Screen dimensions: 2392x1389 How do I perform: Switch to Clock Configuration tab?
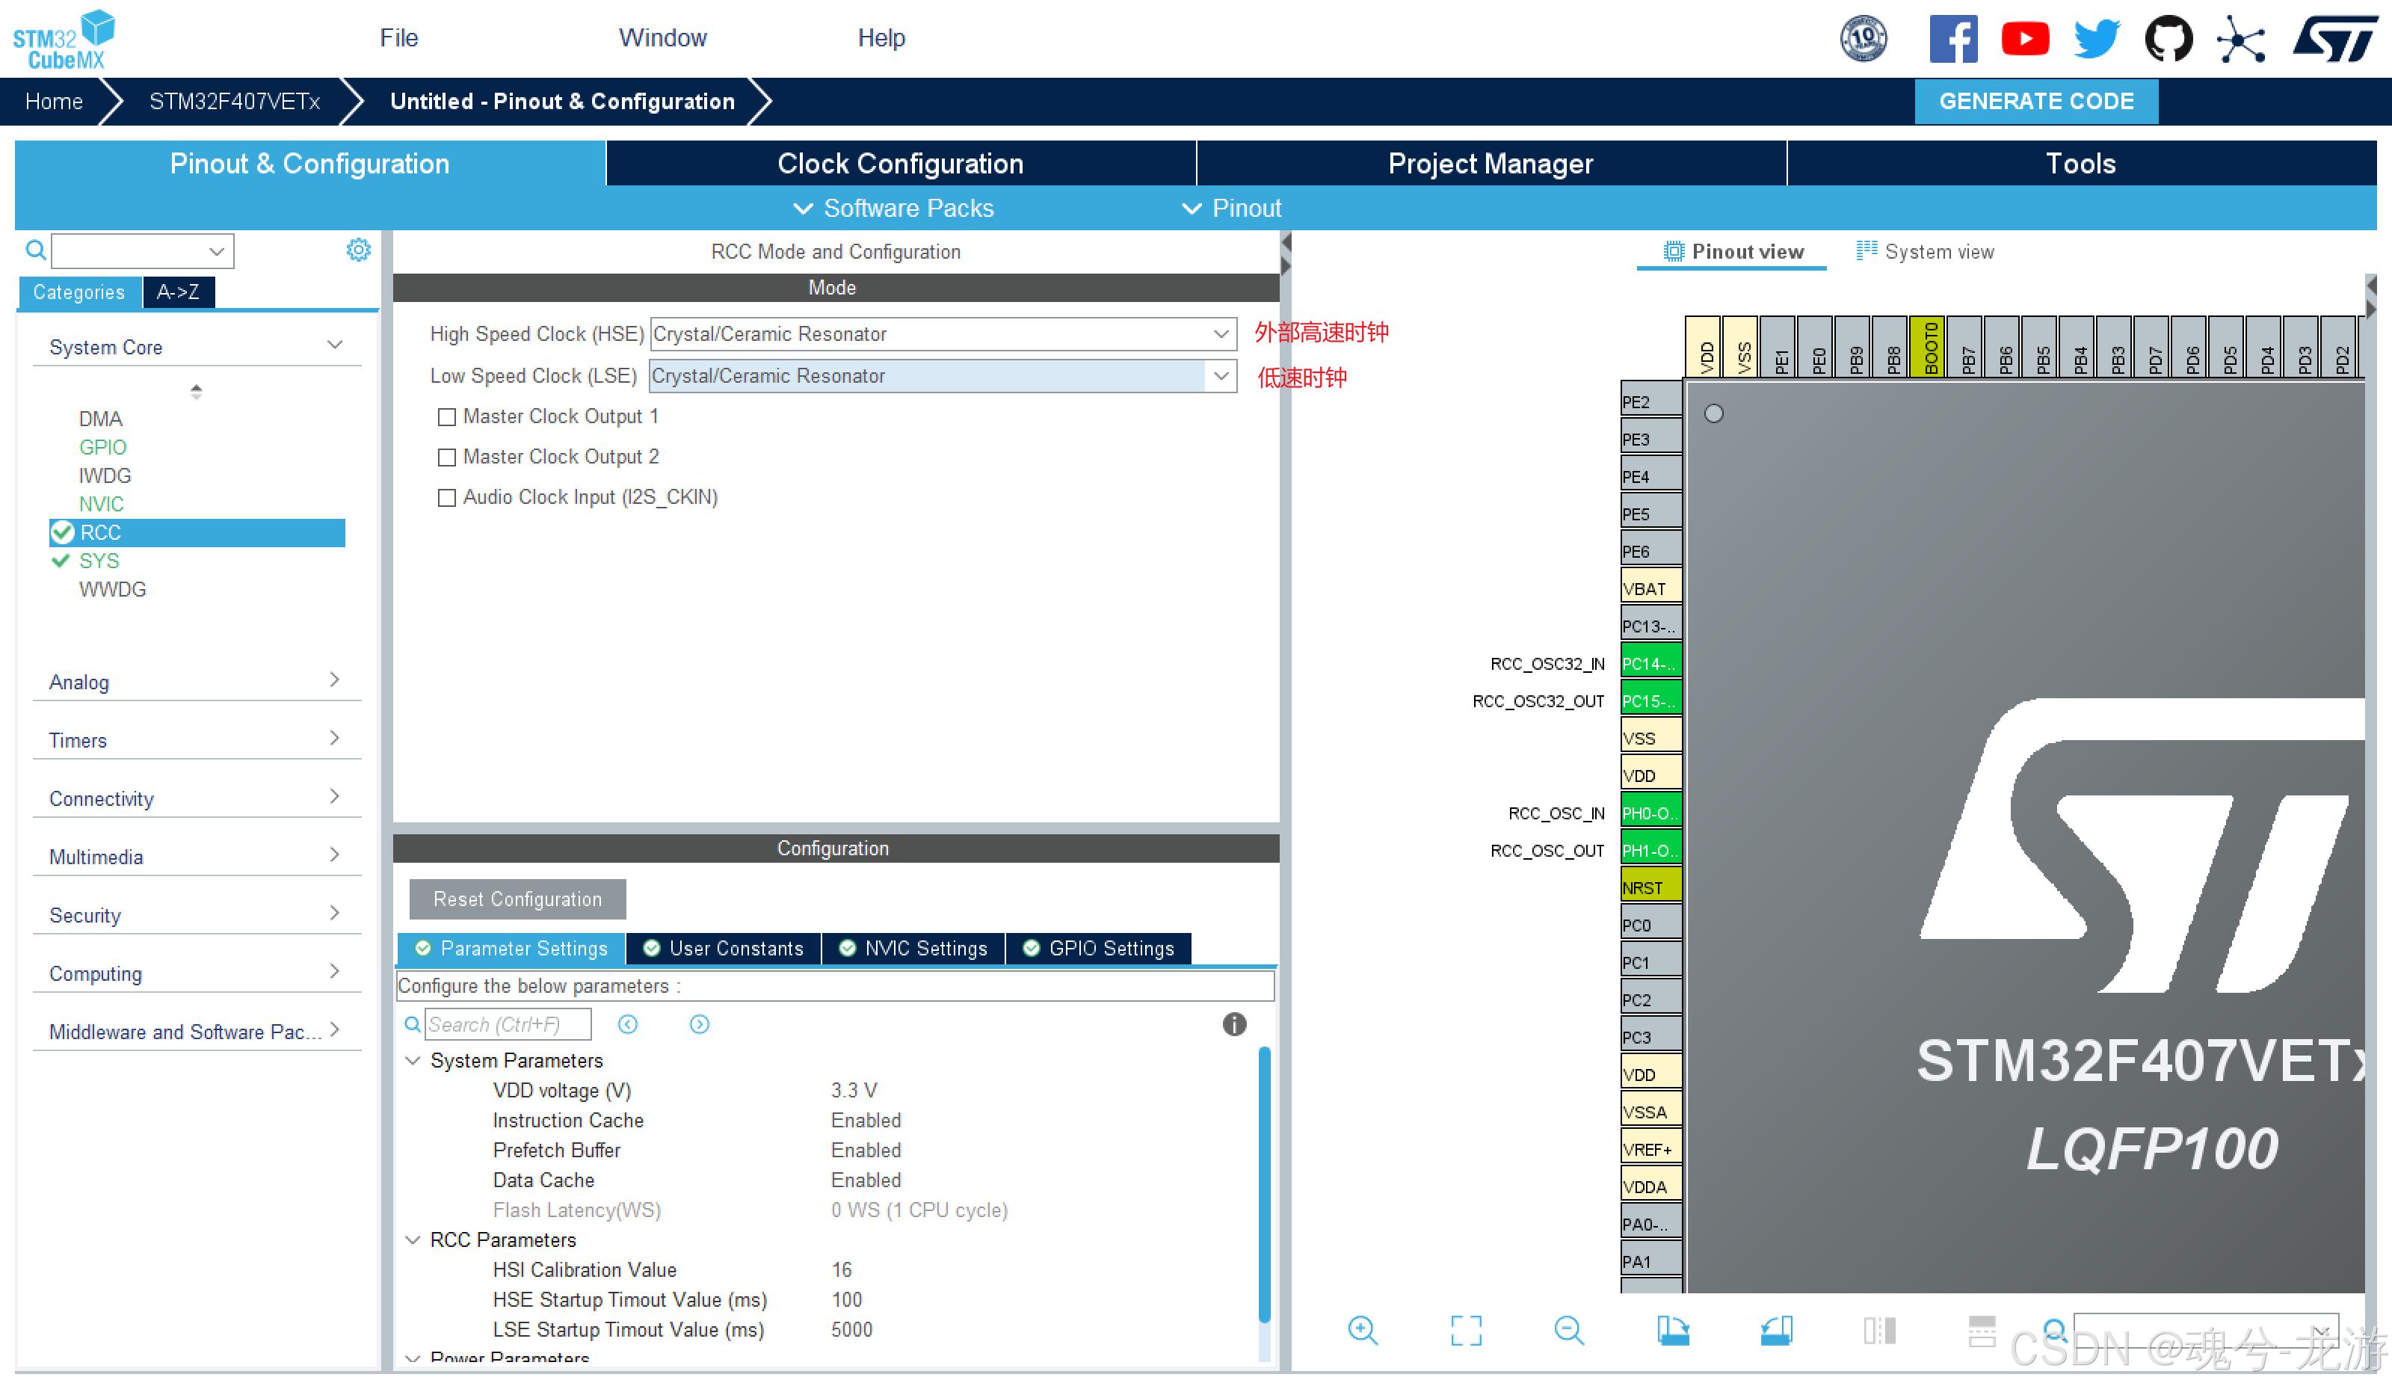[900, 163]
